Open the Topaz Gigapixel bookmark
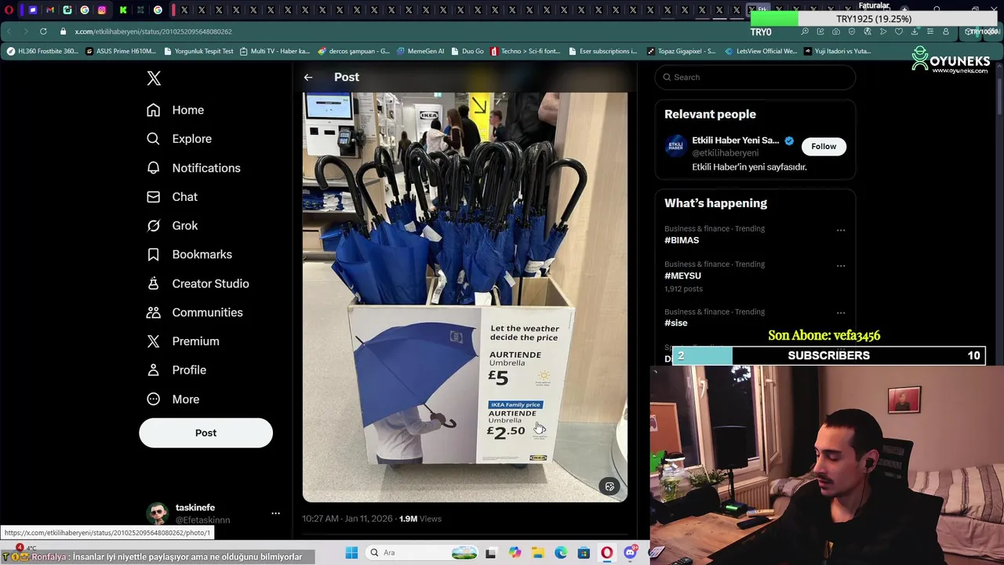This screenshot has width=1004, height=565. pyautogui.click(x=681, y=51)
